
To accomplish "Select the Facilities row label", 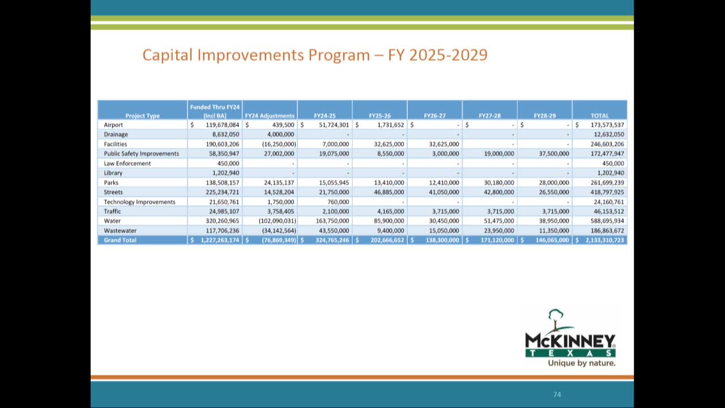I will tap(115, 144).
